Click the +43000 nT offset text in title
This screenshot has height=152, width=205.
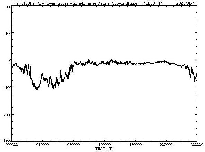[x=151, y=3]
